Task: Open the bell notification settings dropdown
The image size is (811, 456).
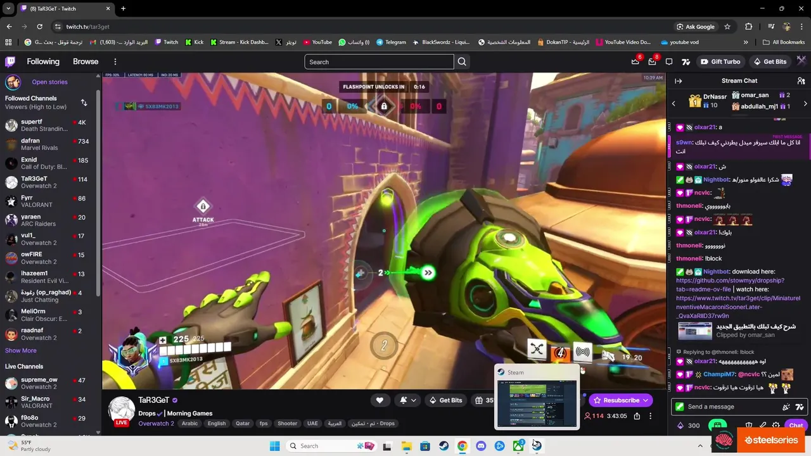Action: coord(408,400)
